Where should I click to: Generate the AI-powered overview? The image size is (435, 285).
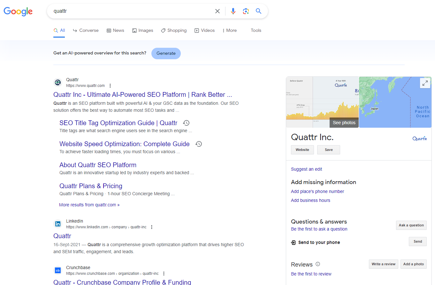(166, 53)
